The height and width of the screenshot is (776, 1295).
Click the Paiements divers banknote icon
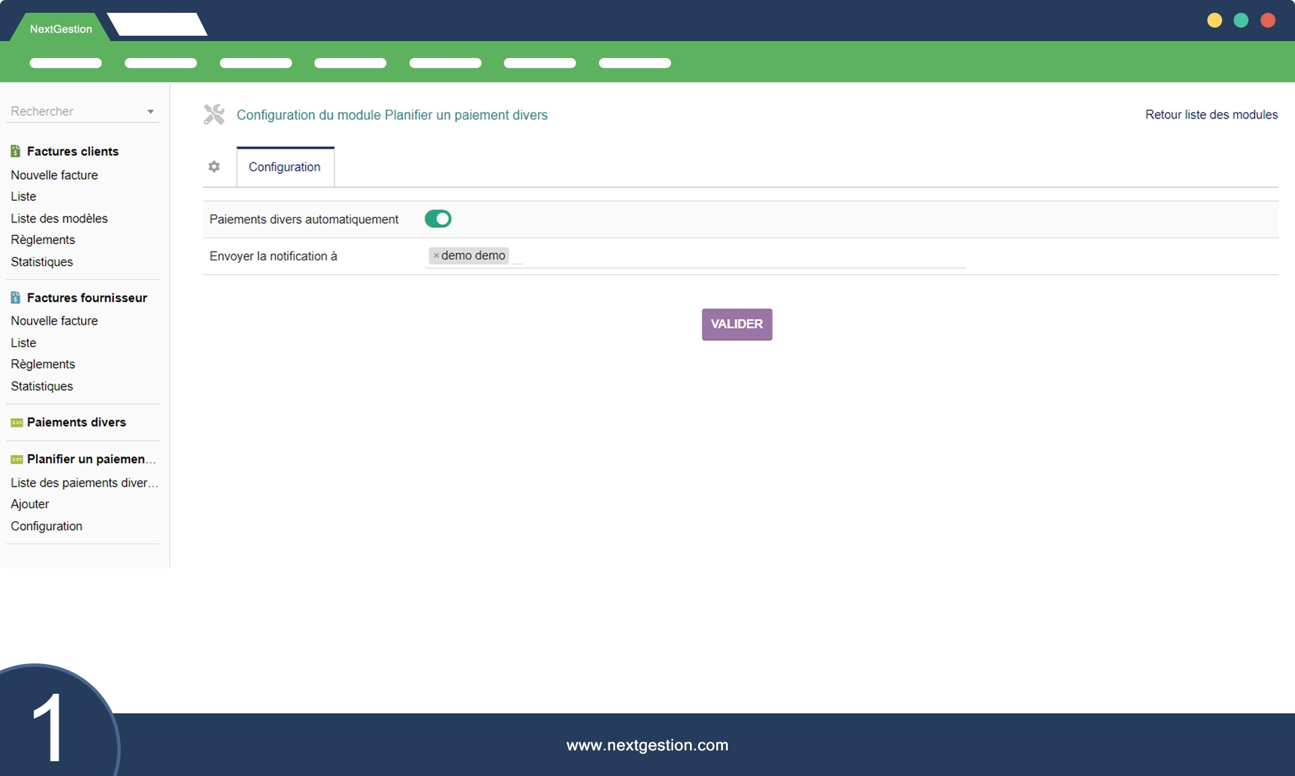pos(16,423)
